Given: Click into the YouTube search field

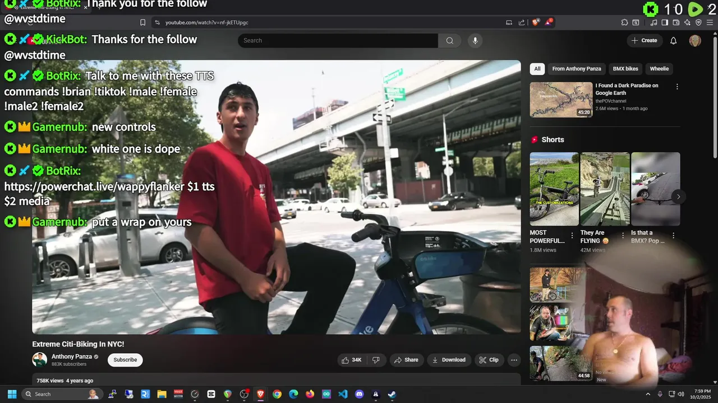Looking at the screenshot, I should [338, 40].
